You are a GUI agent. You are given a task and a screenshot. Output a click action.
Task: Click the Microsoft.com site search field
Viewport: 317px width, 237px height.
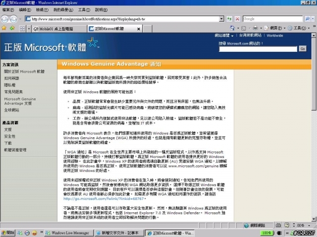[x=258, y=49]
